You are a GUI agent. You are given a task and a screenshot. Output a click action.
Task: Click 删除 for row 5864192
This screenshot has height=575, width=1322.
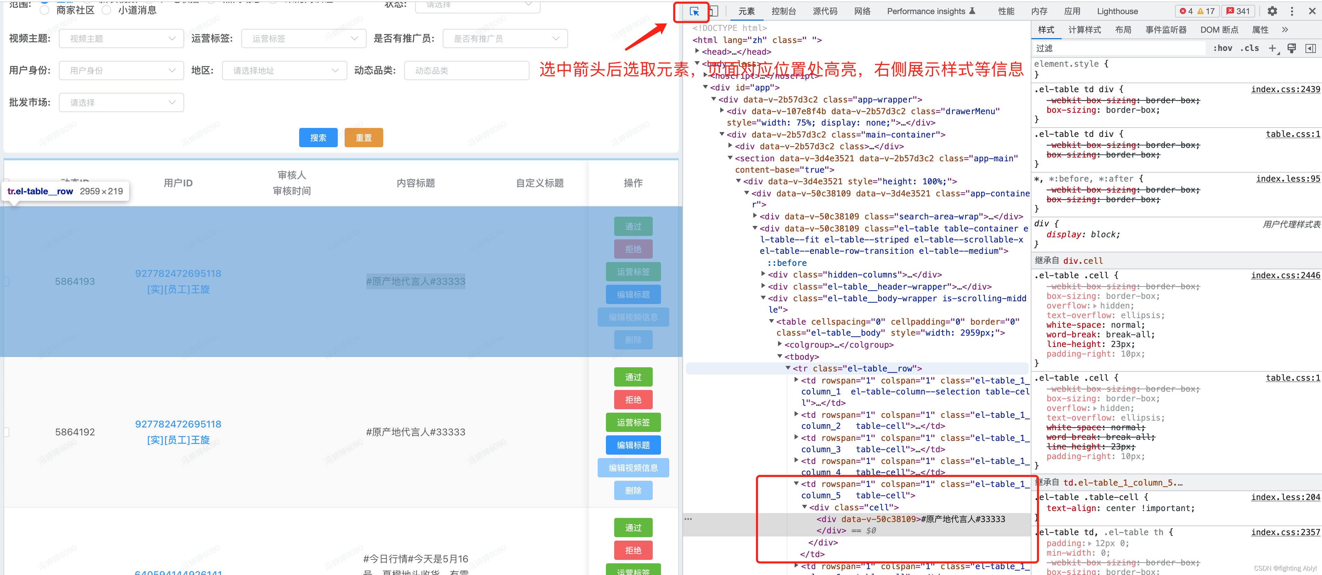click(x=633, y=490)
